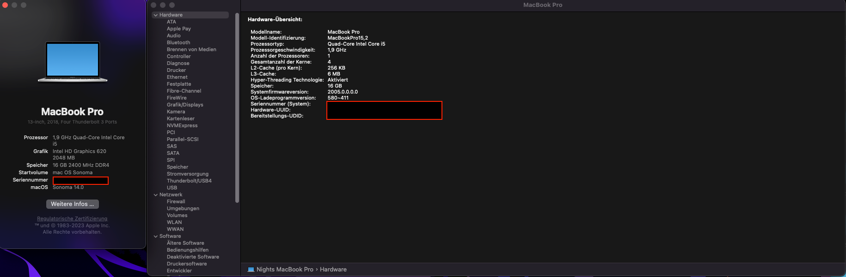The width and height of the screenshot is (846, 277).
Task: Open WLAN network information
Action: [174, 222]
